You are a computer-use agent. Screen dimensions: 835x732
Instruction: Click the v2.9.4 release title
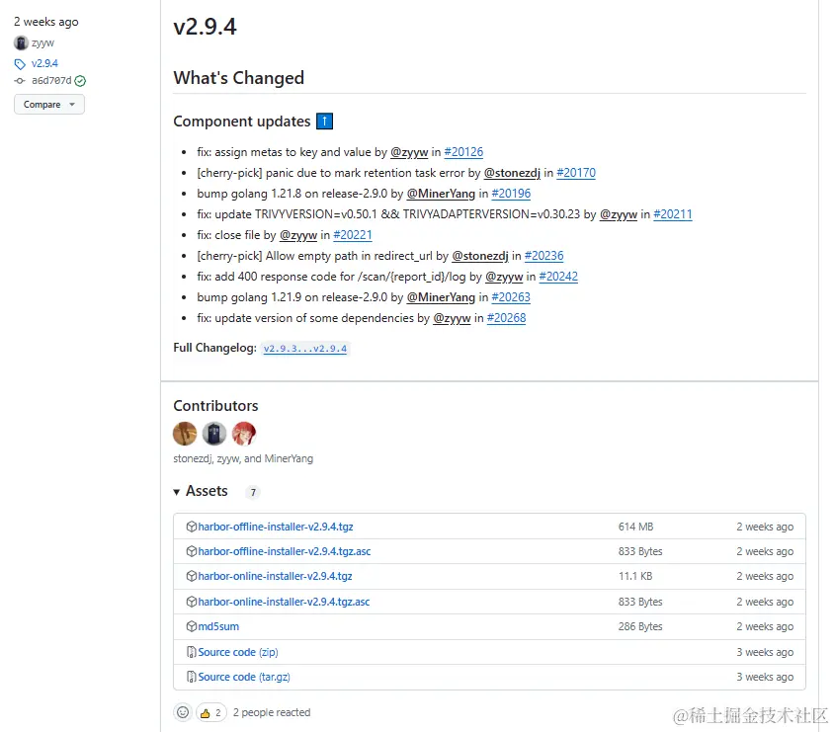pyautogui.click(x=205, y=27)
